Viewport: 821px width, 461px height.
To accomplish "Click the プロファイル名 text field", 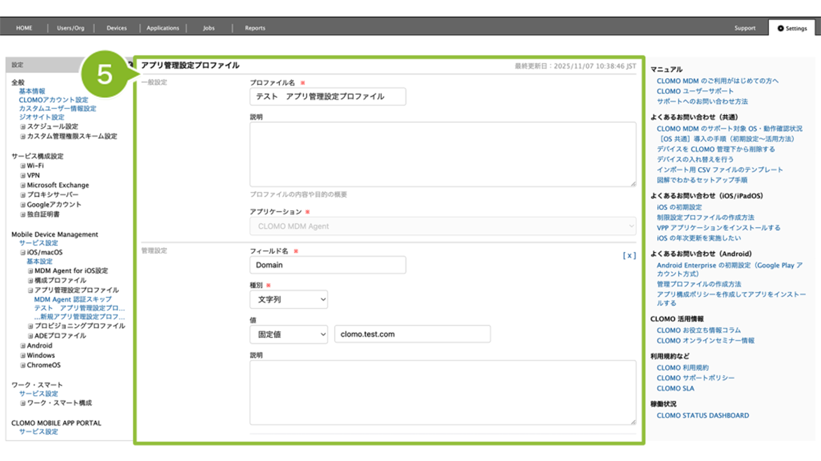I will [327, 97].
